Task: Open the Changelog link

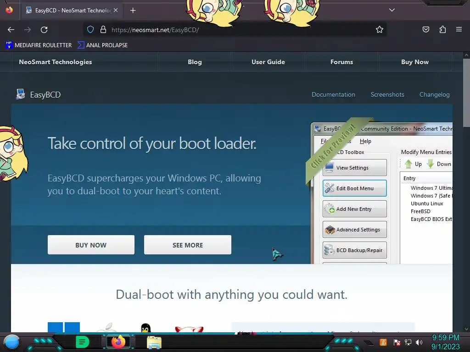Action: 434,94
